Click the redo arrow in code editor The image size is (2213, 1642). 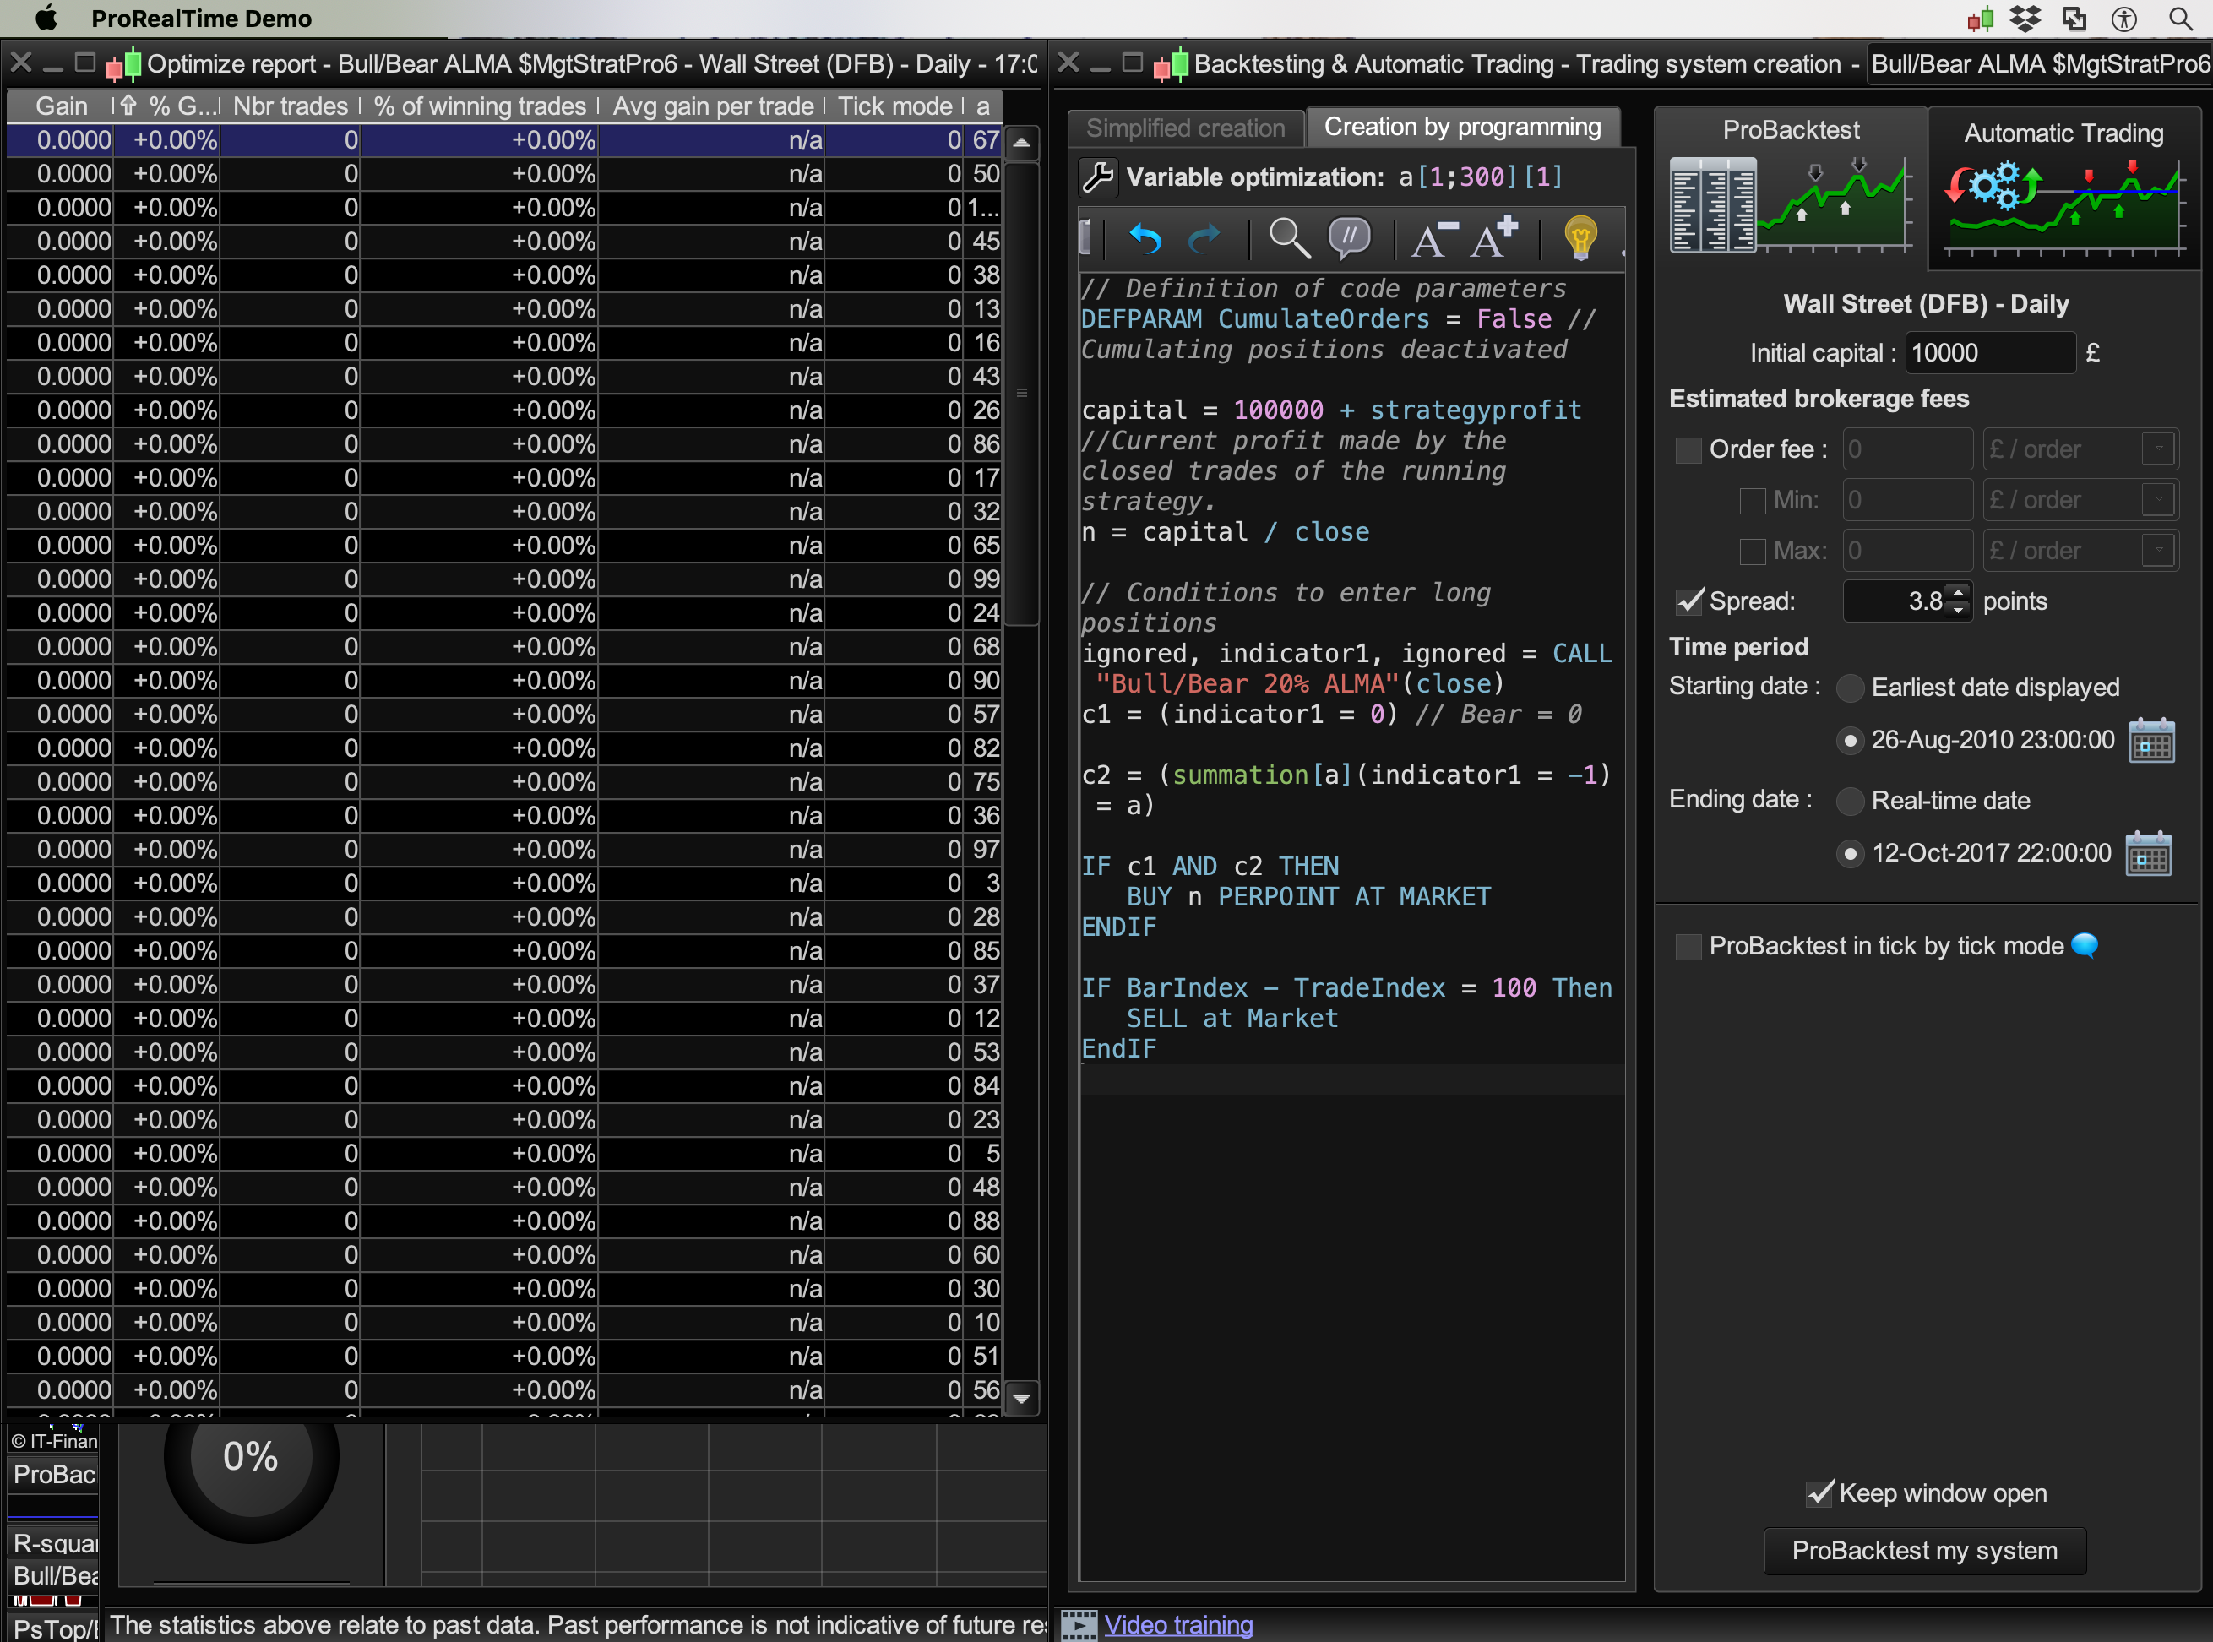click(x=1204, y=238)
